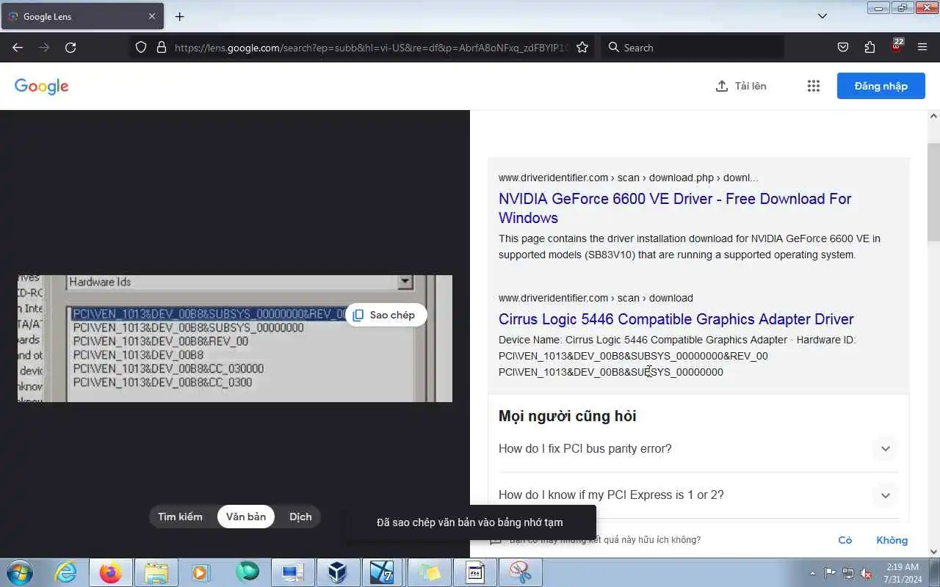This screenshot has width=940, height=587.
Task: Switch to the Dịch tab
Action: pos(300,517)
